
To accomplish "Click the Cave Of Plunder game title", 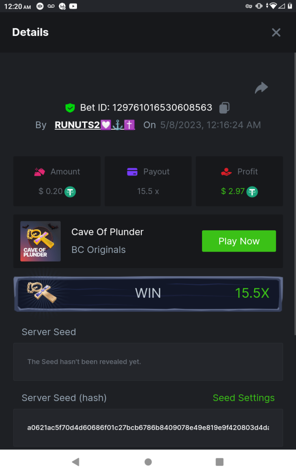I will click(x=107, y=232).
